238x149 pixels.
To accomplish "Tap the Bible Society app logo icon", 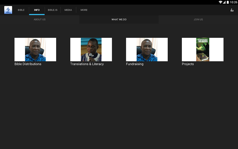I will 8,10.
